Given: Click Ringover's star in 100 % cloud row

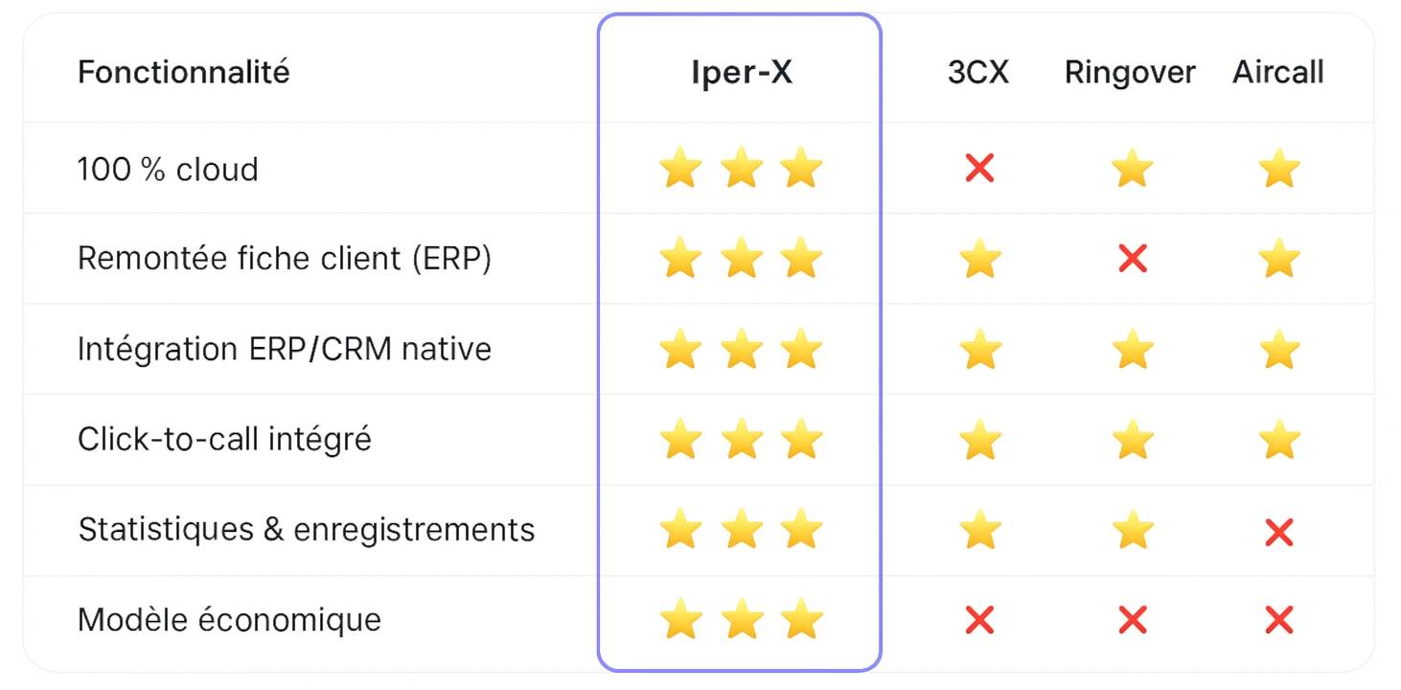Looking at the screenshot, I should click(x=1133, y=169).
